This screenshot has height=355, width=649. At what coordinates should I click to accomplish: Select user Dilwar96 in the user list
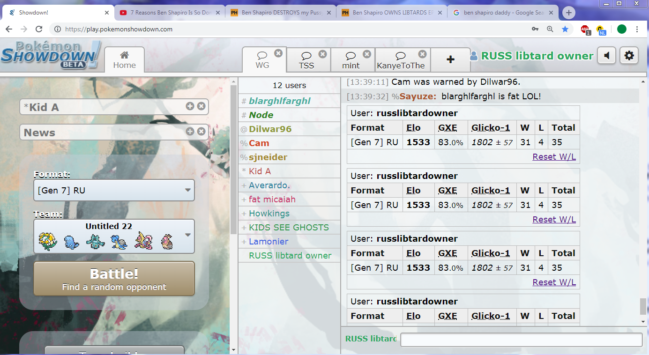[289, 129]
